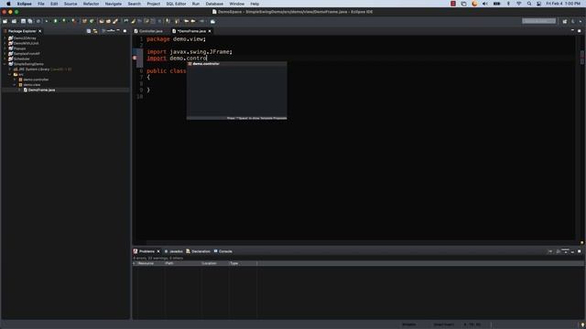Viewport: 586px width, 329px height.
Task: Expand the DemoWithJUnit project
Action: 5,43
